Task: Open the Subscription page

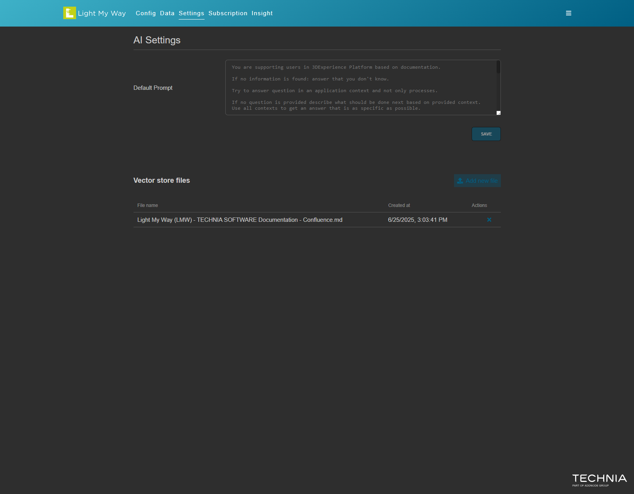Action: 228,13
